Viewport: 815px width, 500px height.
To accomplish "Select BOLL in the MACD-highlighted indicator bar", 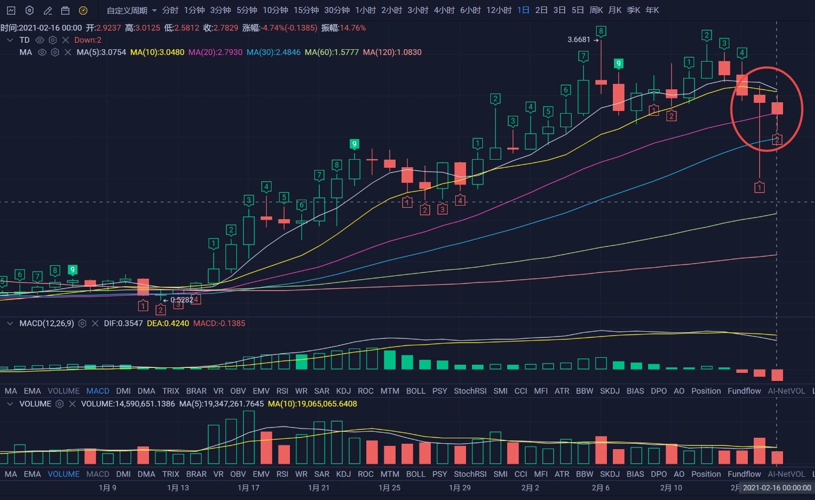I will (x=416, y=391).
